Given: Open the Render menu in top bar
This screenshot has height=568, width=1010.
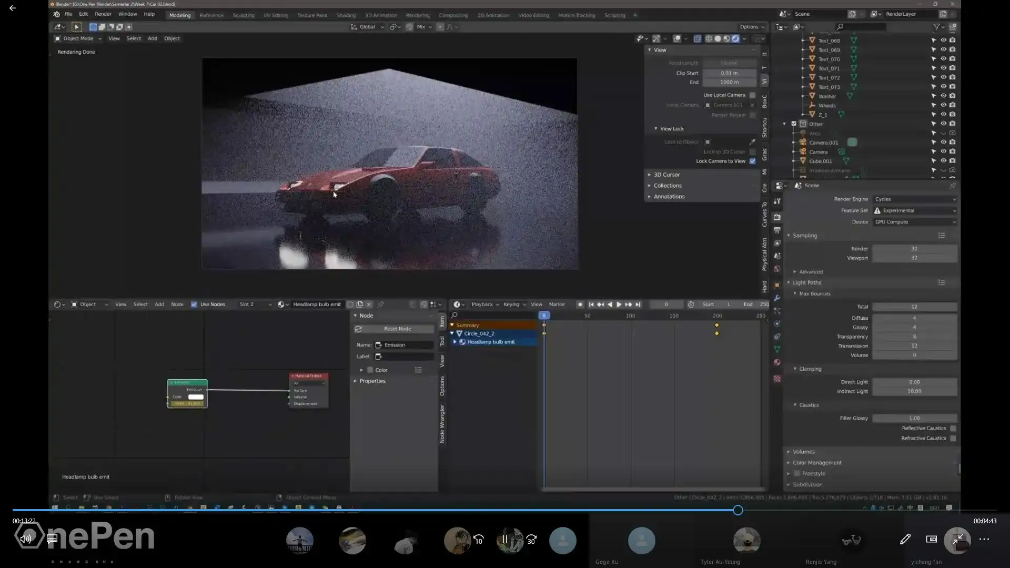Looking at the screenshot, I should tap(103, 14).
